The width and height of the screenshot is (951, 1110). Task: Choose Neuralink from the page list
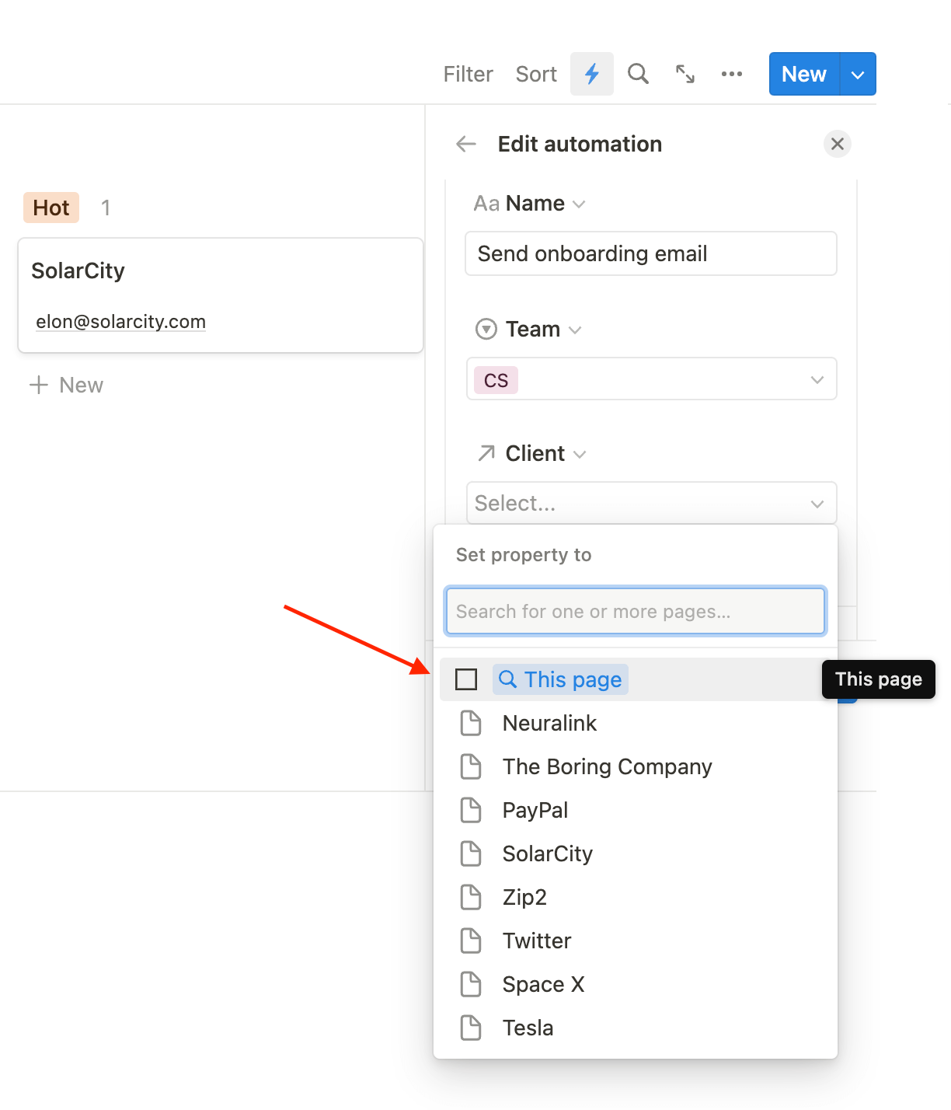click(x=636, y=723)
